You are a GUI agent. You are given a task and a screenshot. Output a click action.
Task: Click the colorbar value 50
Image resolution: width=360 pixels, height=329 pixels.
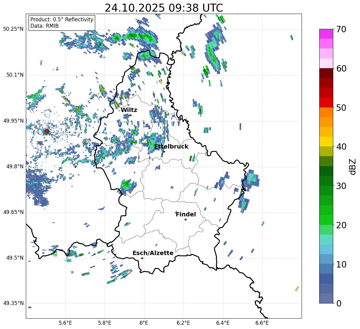(341, 108)
